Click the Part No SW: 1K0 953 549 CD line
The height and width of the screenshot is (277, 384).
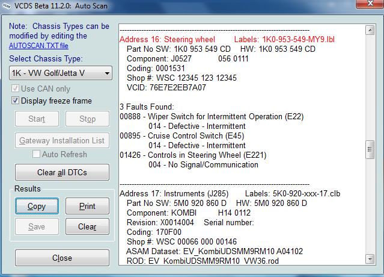(x=221, y=49)
